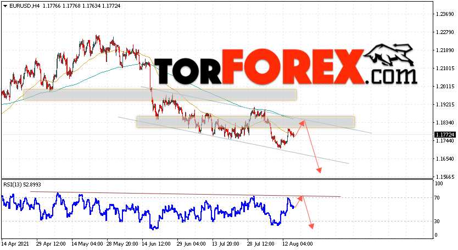
Task: Select the 1.23690 price level
Action: pyautogui.click(x=445, y=14)
